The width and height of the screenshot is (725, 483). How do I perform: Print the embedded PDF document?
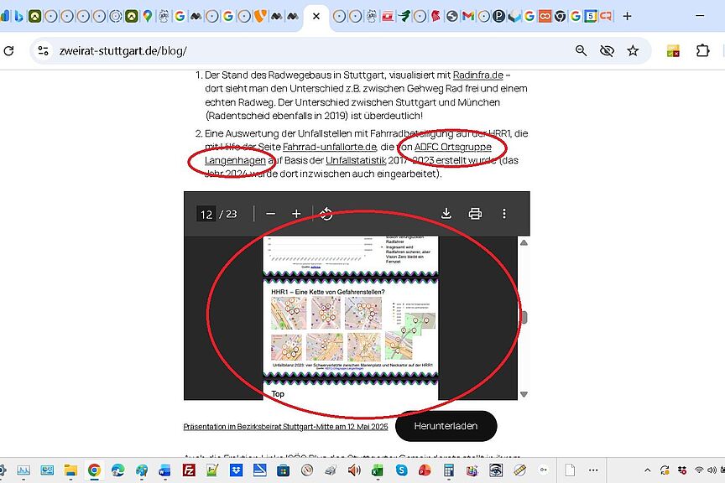(475, 214)
